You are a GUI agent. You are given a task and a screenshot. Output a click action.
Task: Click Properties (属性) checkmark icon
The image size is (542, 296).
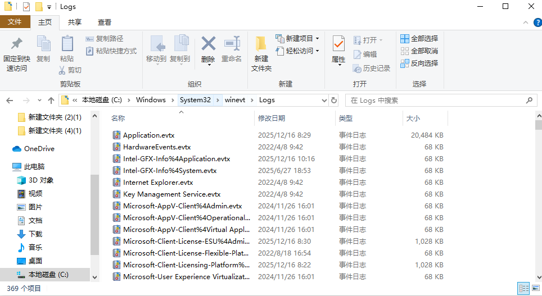pos(338,44)
